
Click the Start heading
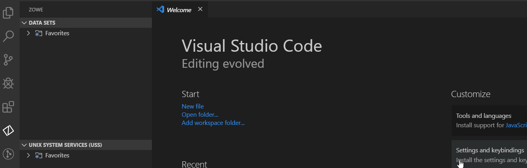(190, 94)
